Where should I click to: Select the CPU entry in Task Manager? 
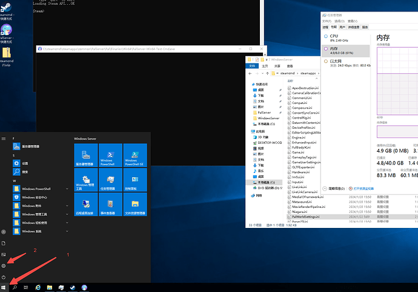pyautogui.click(x=346, y=37)
